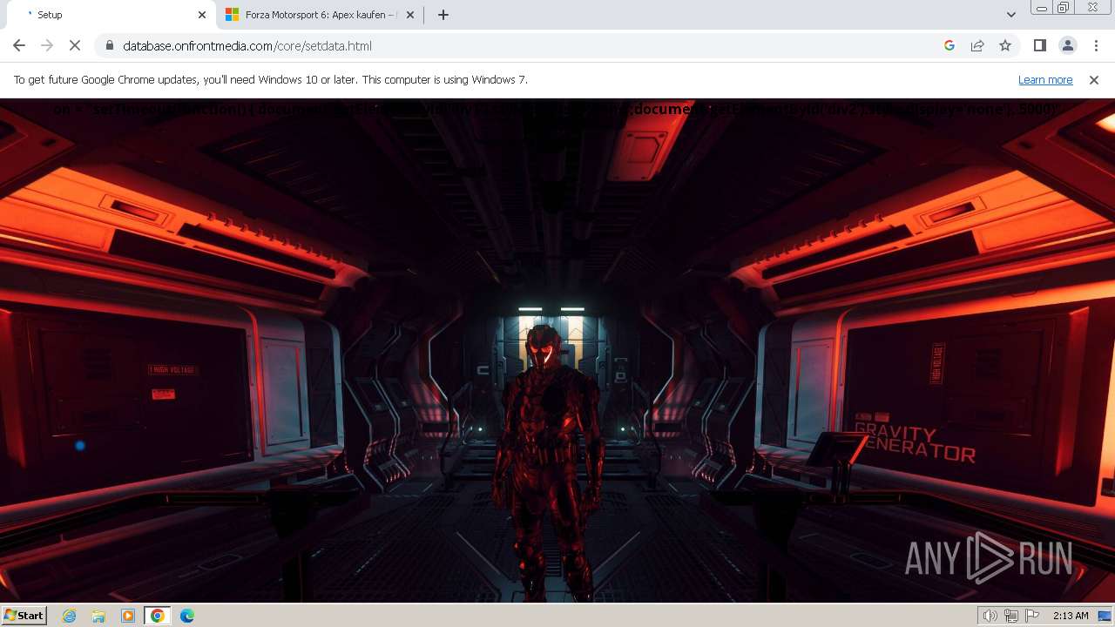Toggle Chrome side panel
Screen dimensions: 1115x627
click(1039, 45)
